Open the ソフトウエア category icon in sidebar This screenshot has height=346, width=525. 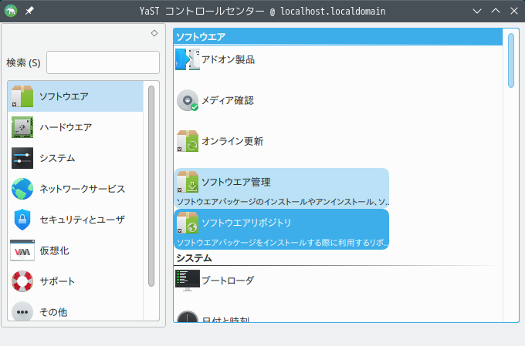[x=22, y=96]
